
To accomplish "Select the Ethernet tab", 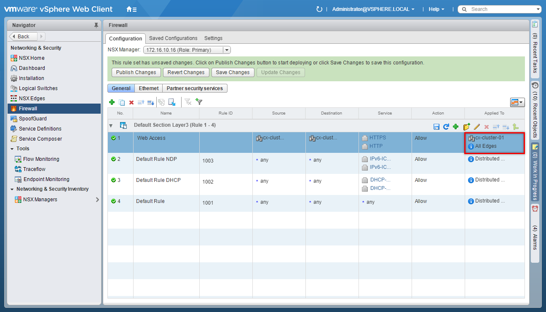I will click(149, 88).
